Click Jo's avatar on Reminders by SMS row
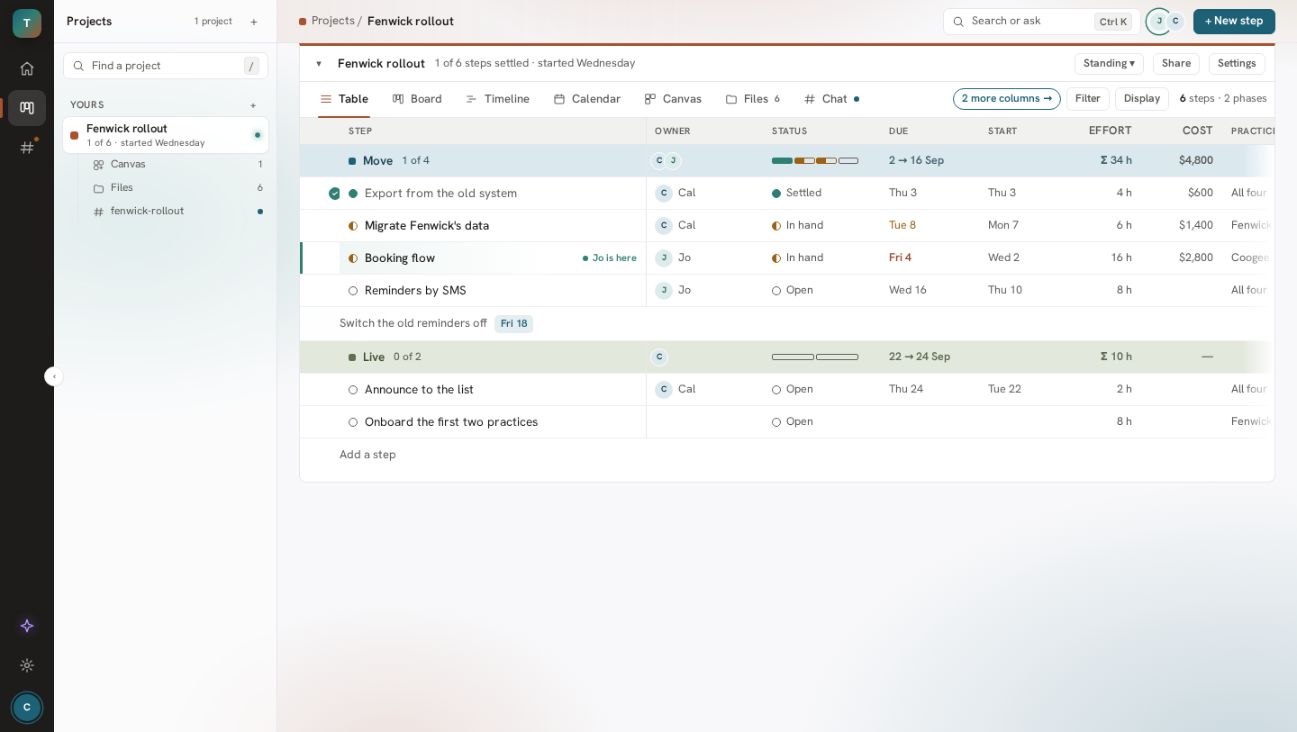Viewport: 1297px width, 732px height. click(664, 291)
